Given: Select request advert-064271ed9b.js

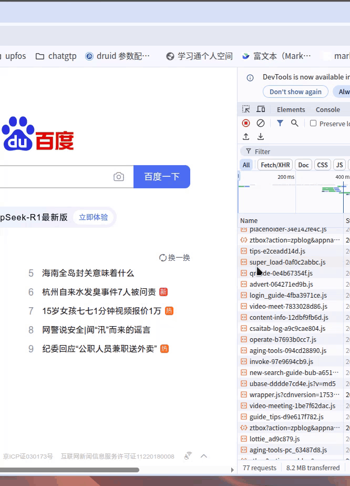Looking at the screenshot, I should tap(291, 284).
